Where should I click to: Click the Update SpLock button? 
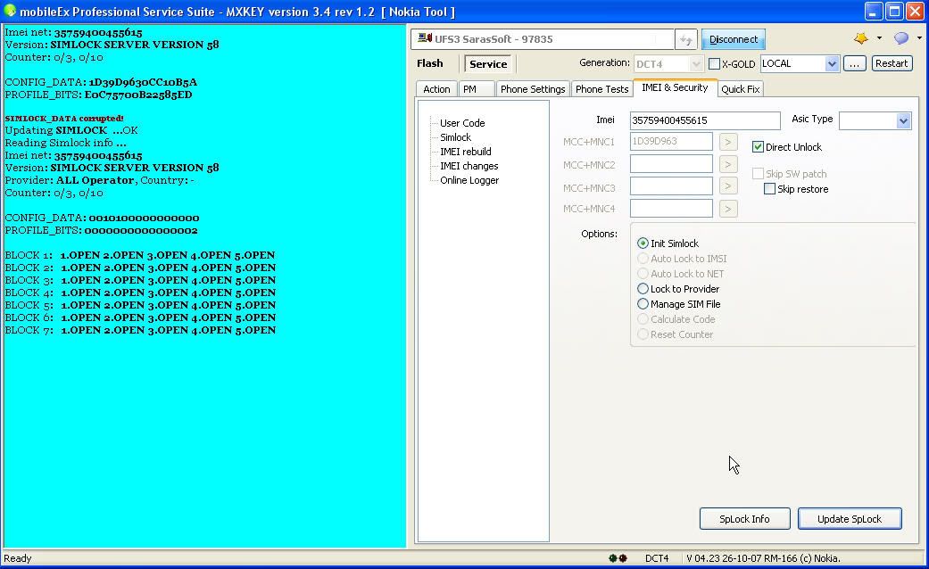pyautogui.click(x=850, y=519)
